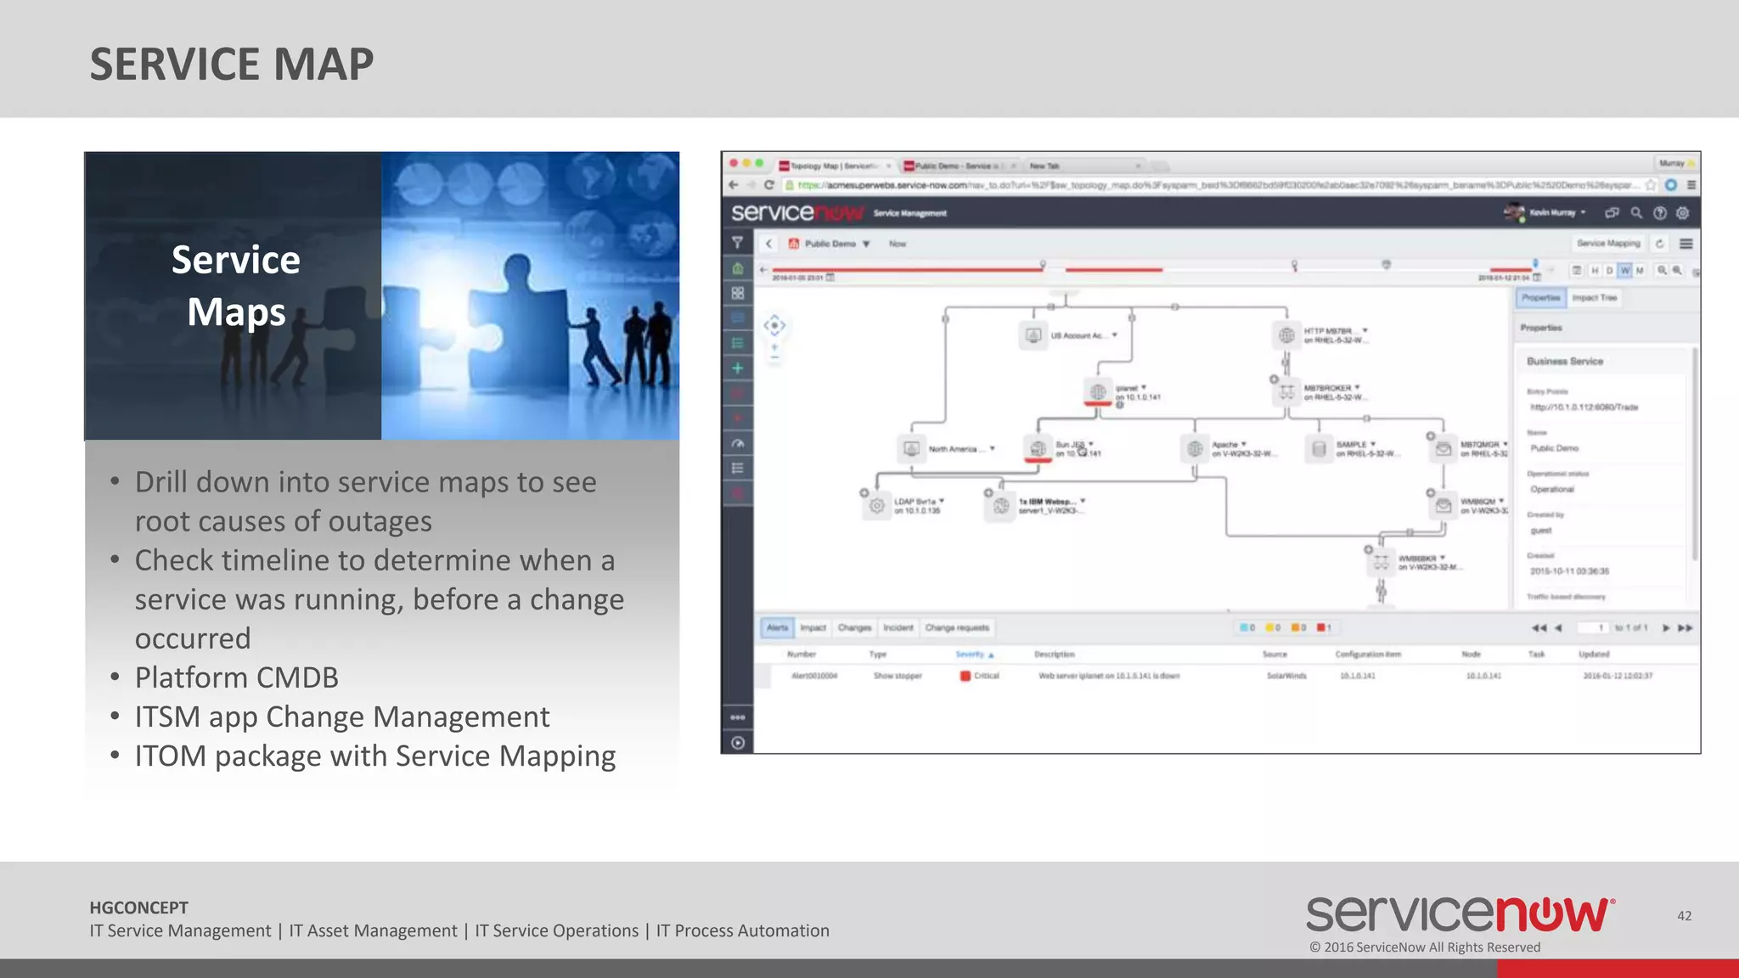
Task: Open the SAMPLE node dropdown arrow
Action: click(1373, 443)
